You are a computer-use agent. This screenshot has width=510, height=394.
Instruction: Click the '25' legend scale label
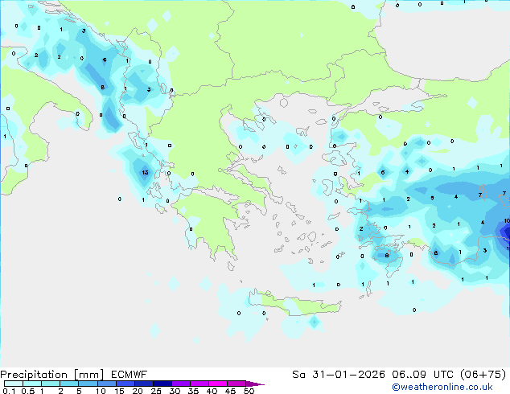[x=156, y=391]
